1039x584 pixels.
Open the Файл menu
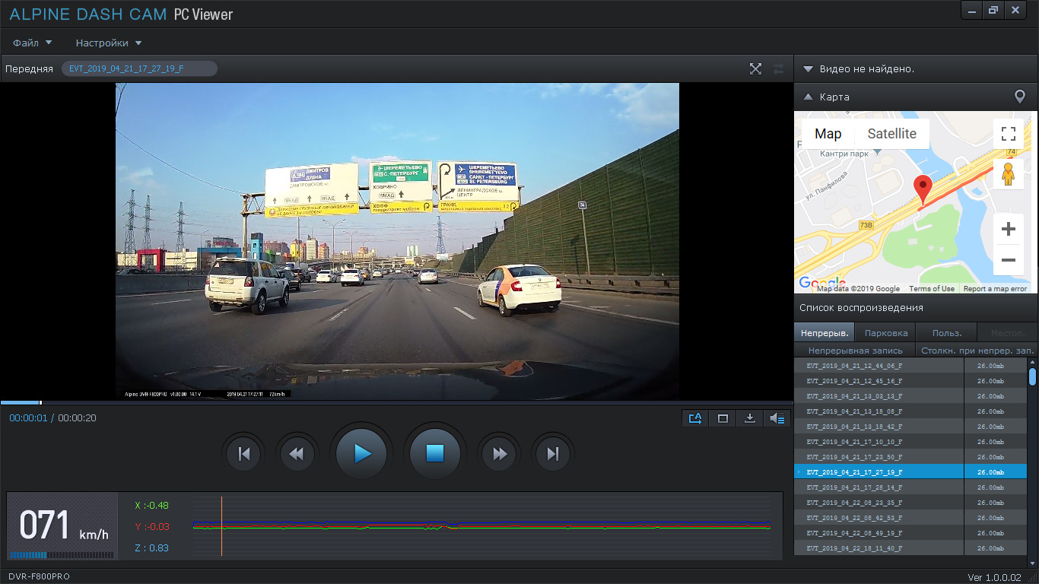(x=32, y=43)
